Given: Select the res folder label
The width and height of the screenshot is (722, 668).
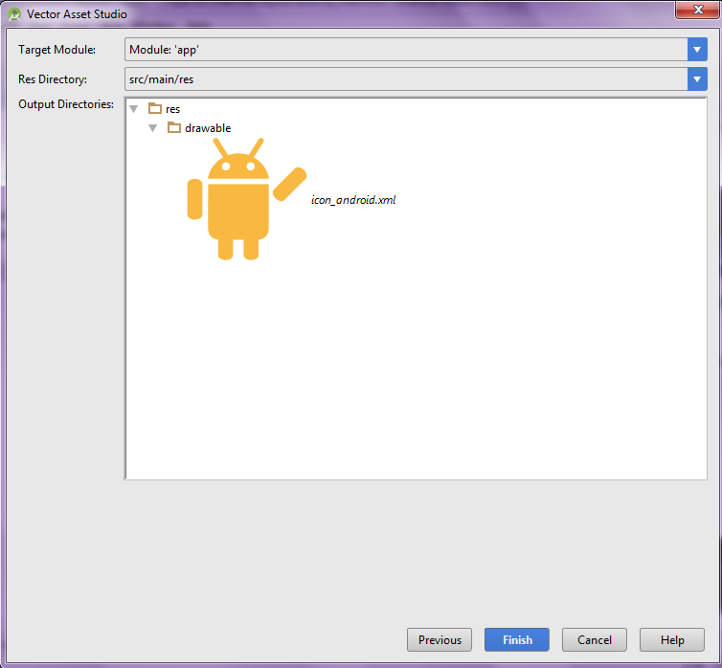Looking at the screenshot, I should coord(172,109).
